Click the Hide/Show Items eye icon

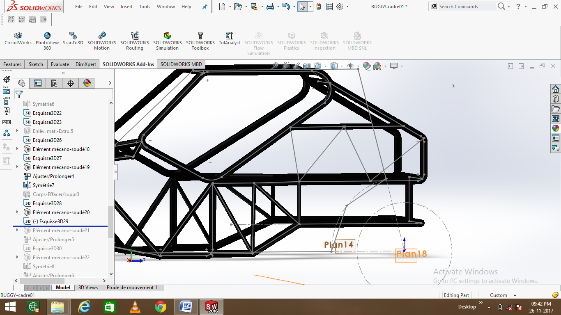pyautogui.click(x=350, y=66)
